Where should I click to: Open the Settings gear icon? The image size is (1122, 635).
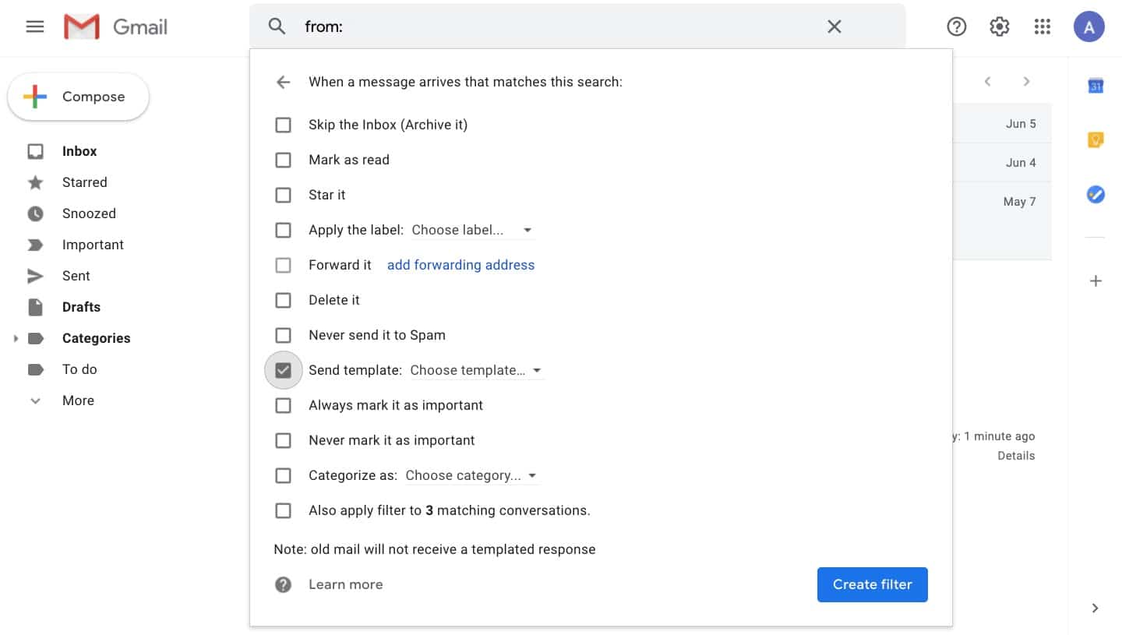(x=999, y=26)
